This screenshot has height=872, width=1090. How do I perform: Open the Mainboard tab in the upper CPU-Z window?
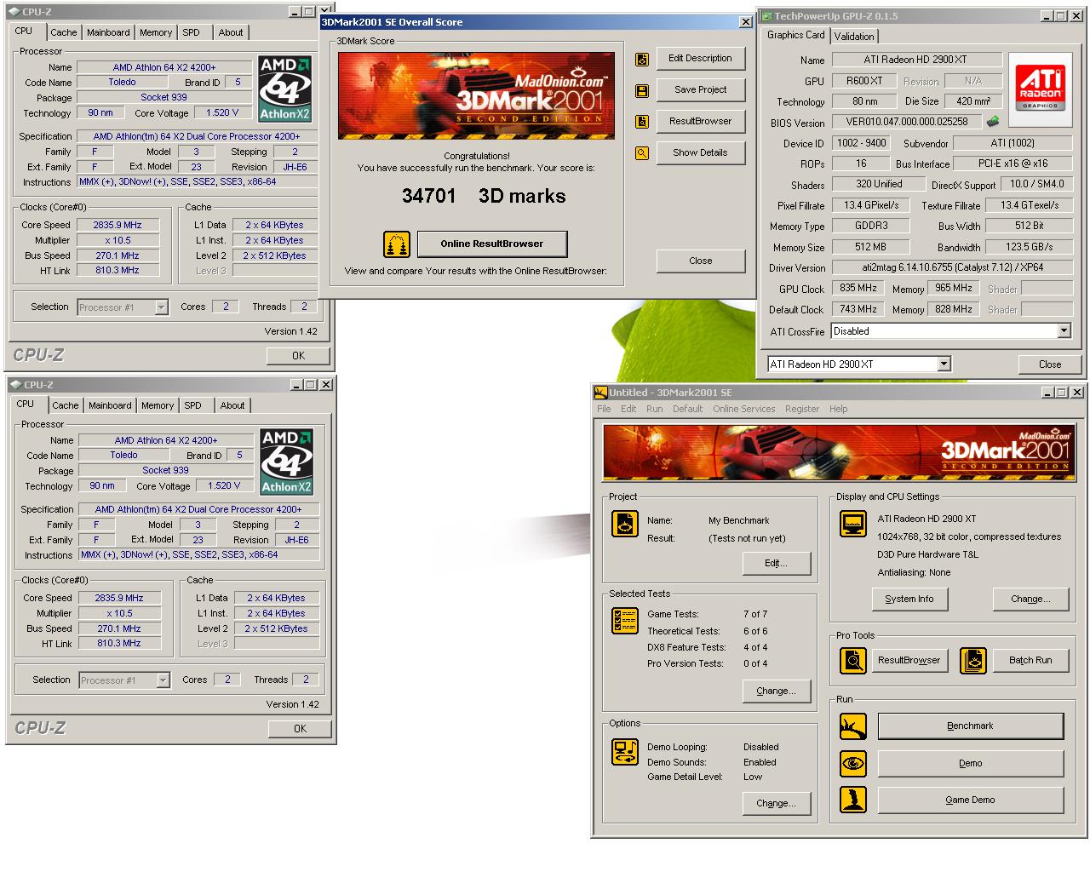pos(109,32)
